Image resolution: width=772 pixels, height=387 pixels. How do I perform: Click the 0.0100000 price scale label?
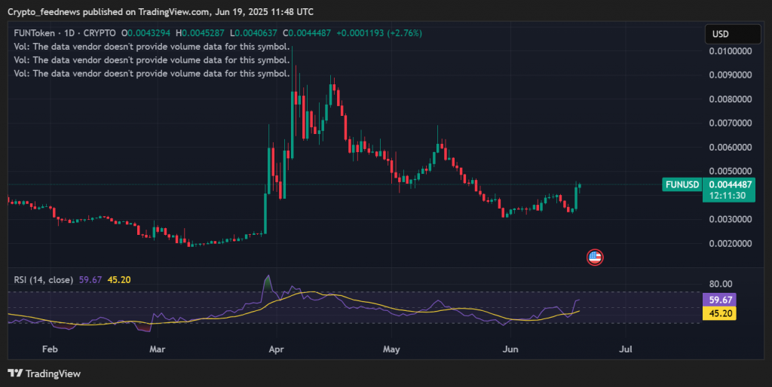click(731, 51)
